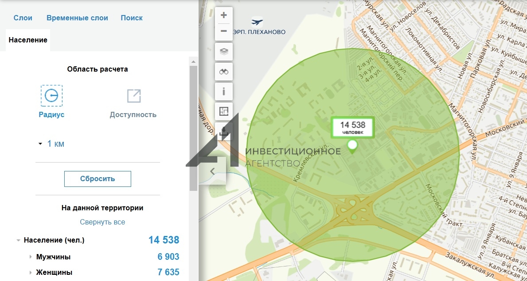Screen dimensions: 527x281
Task: Click the floor plan map tool
Action: click(x=224, y=111)
